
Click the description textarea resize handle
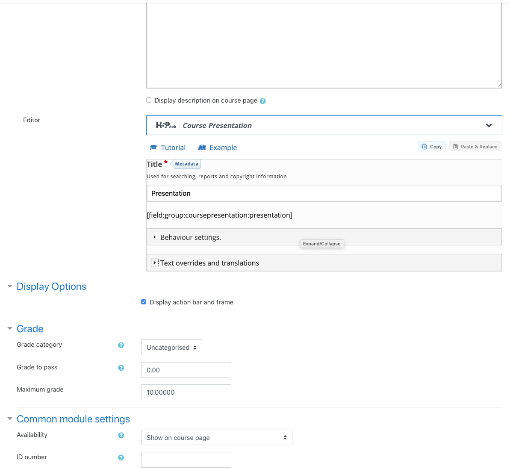[499, 86]
